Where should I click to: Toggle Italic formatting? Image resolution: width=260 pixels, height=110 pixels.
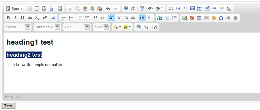[x=15, y=18]
